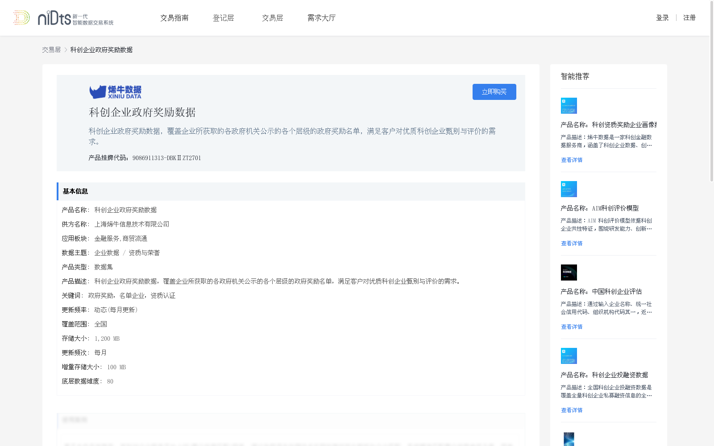Click 查看详情 under 中国科创企业评估
This screenshot has width=714, height=446.
tap(572, 327)
